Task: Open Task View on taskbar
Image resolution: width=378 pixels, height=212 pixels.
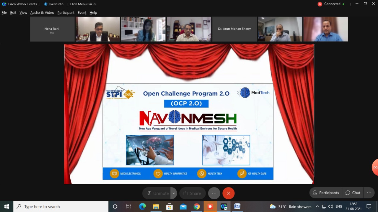Action: click(x=128, y=206)
